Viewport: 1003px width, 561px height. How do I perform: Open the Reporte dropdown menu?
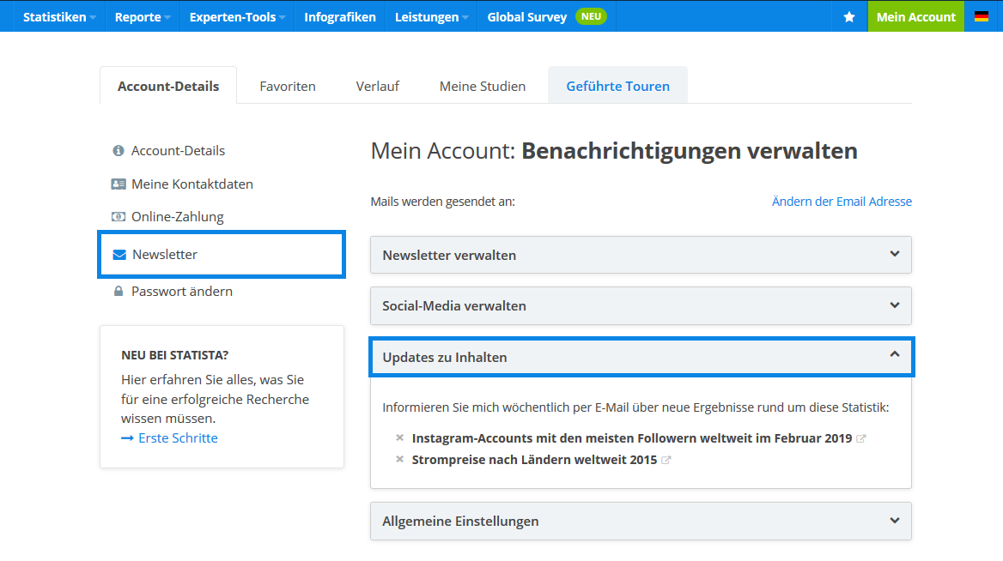pos(142,16)
